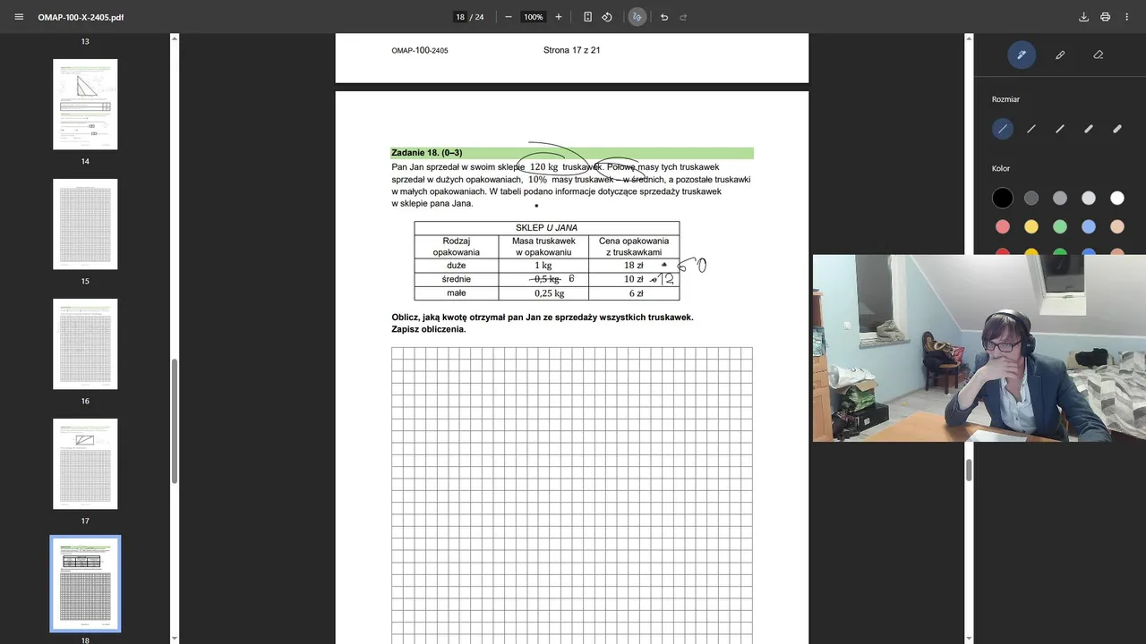Pick the light peach color swatch
The image size is (1146, 644).
[x=1117, y=226]
